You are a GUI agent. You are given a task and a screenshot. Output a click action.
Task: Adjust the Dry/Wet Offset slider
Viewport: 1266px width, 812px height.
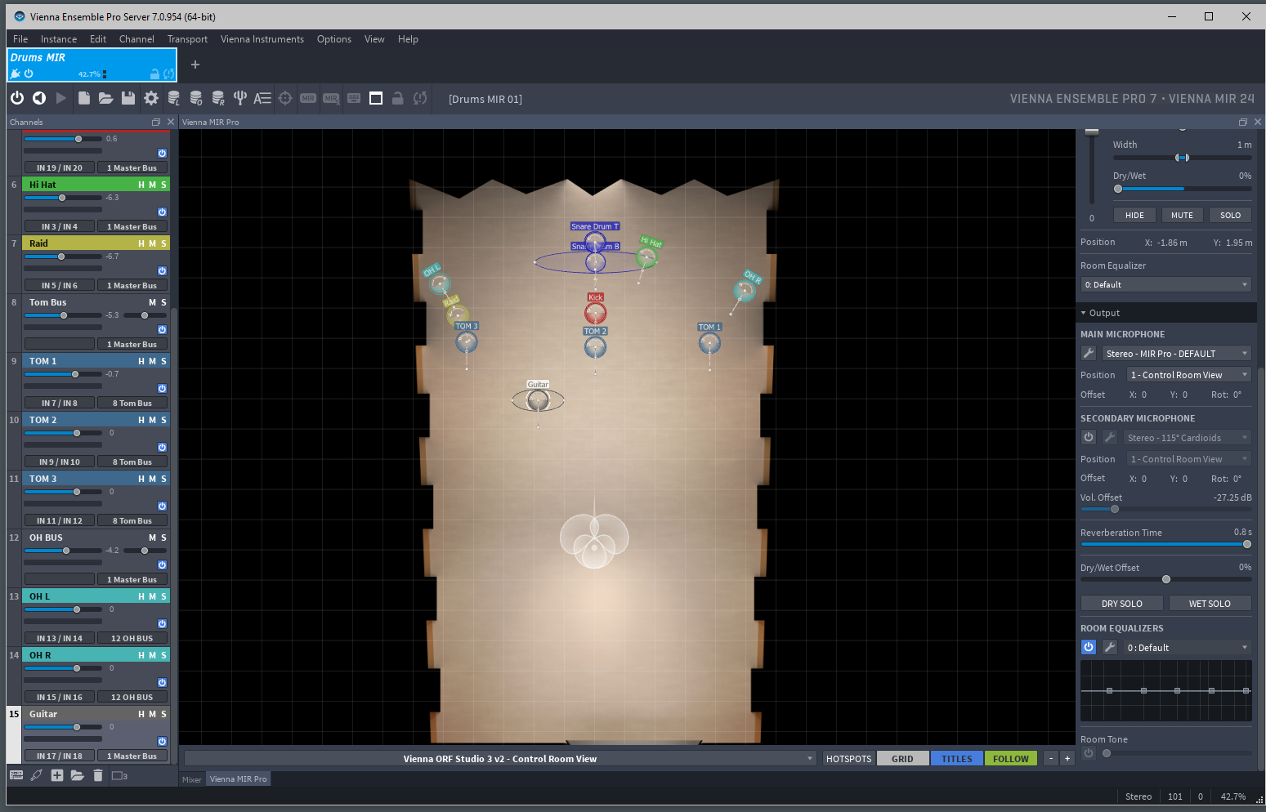[x=1166, y=579]
